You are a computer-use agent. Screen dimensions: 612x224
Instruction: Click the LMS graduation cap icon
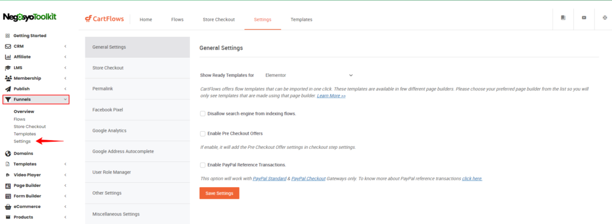pos(7,68)
